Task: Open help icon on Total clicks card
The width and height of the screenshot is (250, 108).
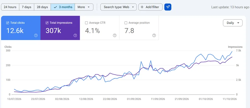Action: [36, 35]
